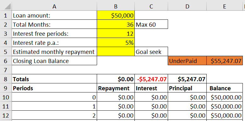Click the 'Repayment' header cell

pos(116,88)
